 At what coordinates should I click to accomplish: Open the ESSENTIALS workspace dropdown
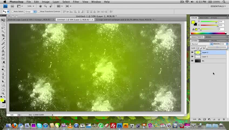click(x=218, y=6)
